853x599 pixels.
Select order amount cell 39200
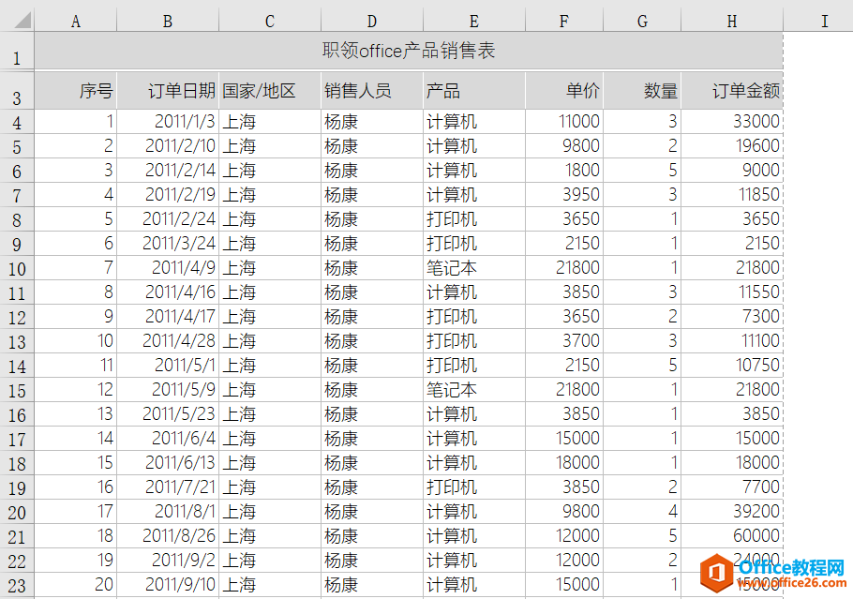click(732, 512)
